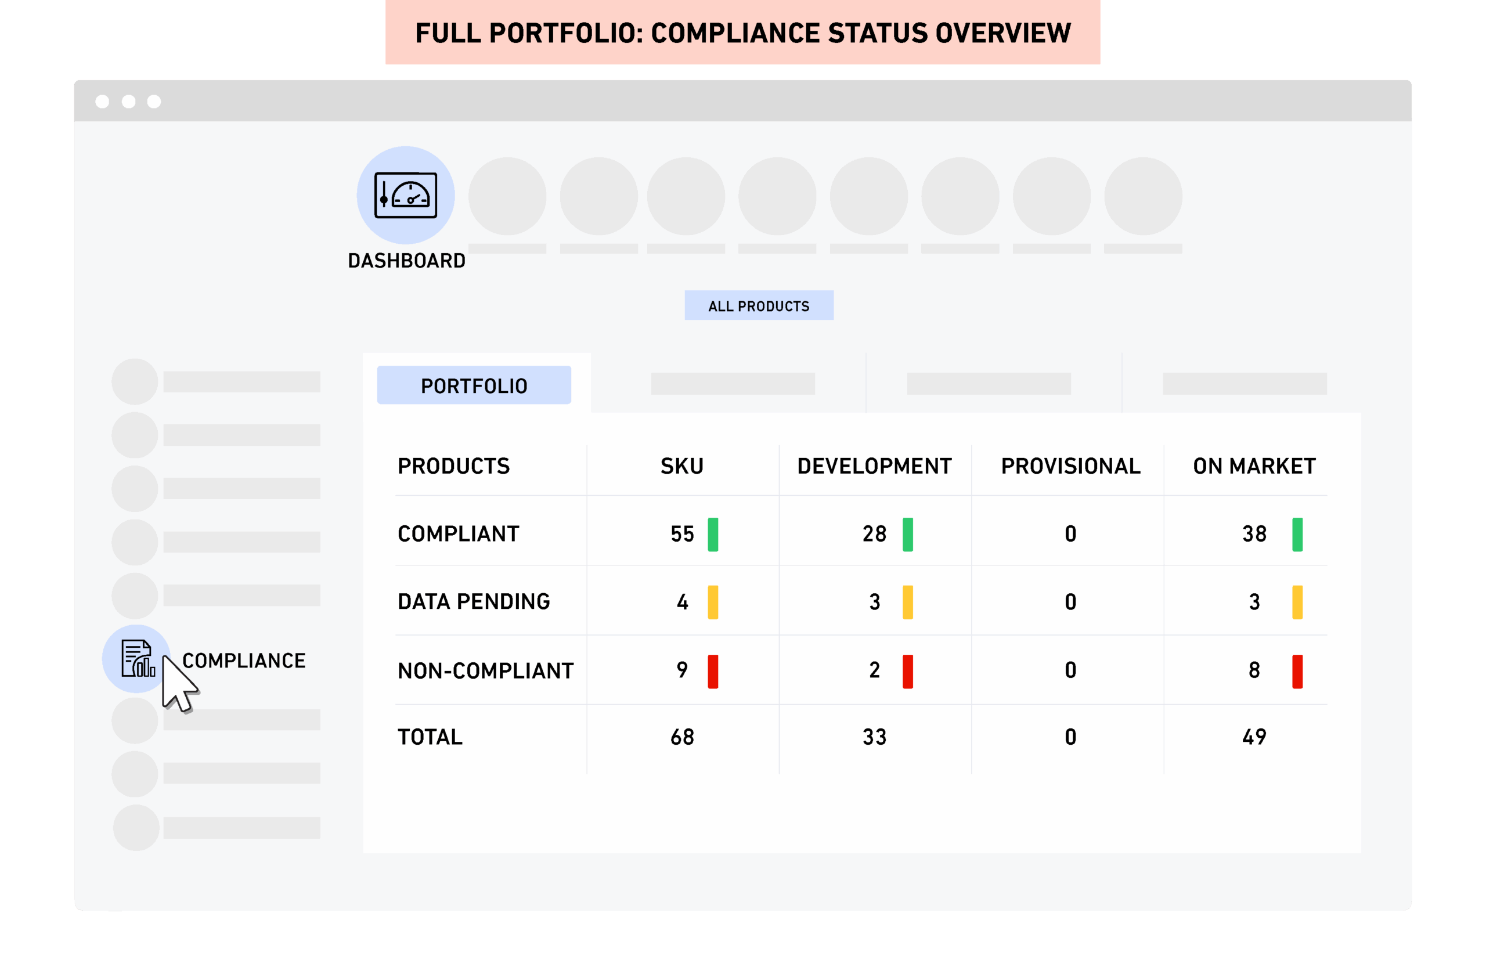Open the Dashboard gauge icon
The height and width of the screenshot is (974, 1486).
pos(405,196)
